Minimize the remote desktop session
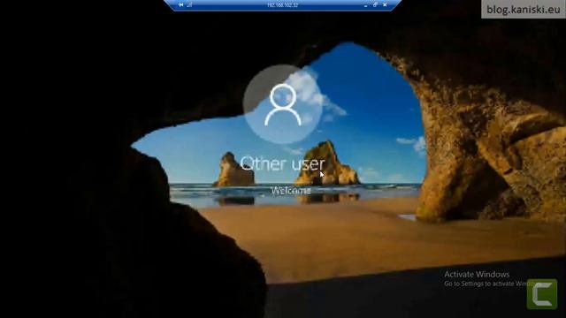The height and width of the screenshot is (318, 566). pos(365,5)
